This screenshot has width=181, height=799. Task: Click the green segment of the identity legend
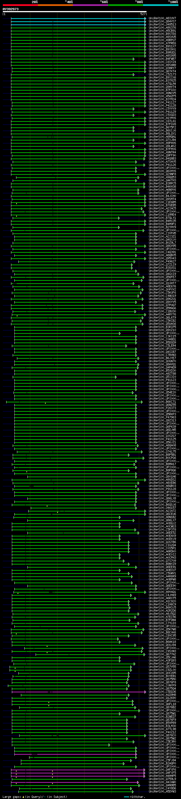pos(126,5)
